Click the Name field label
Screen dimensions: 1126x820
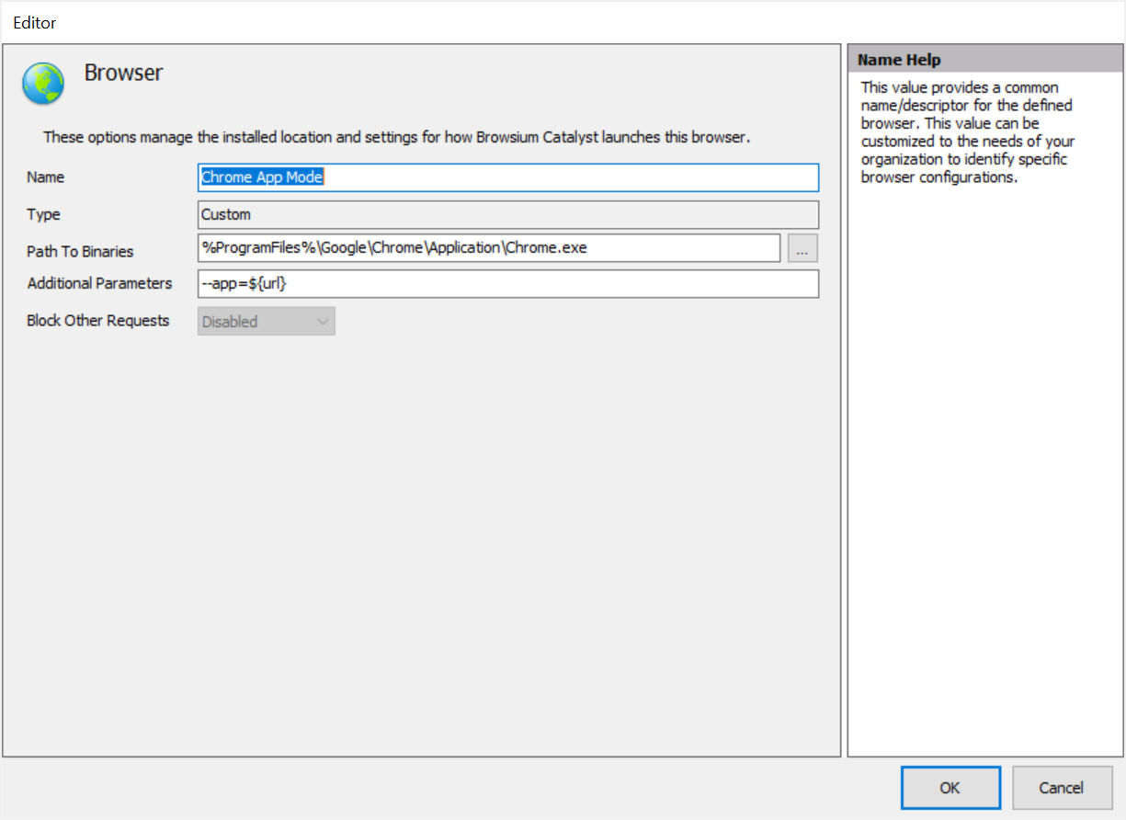tap(46, 177)
